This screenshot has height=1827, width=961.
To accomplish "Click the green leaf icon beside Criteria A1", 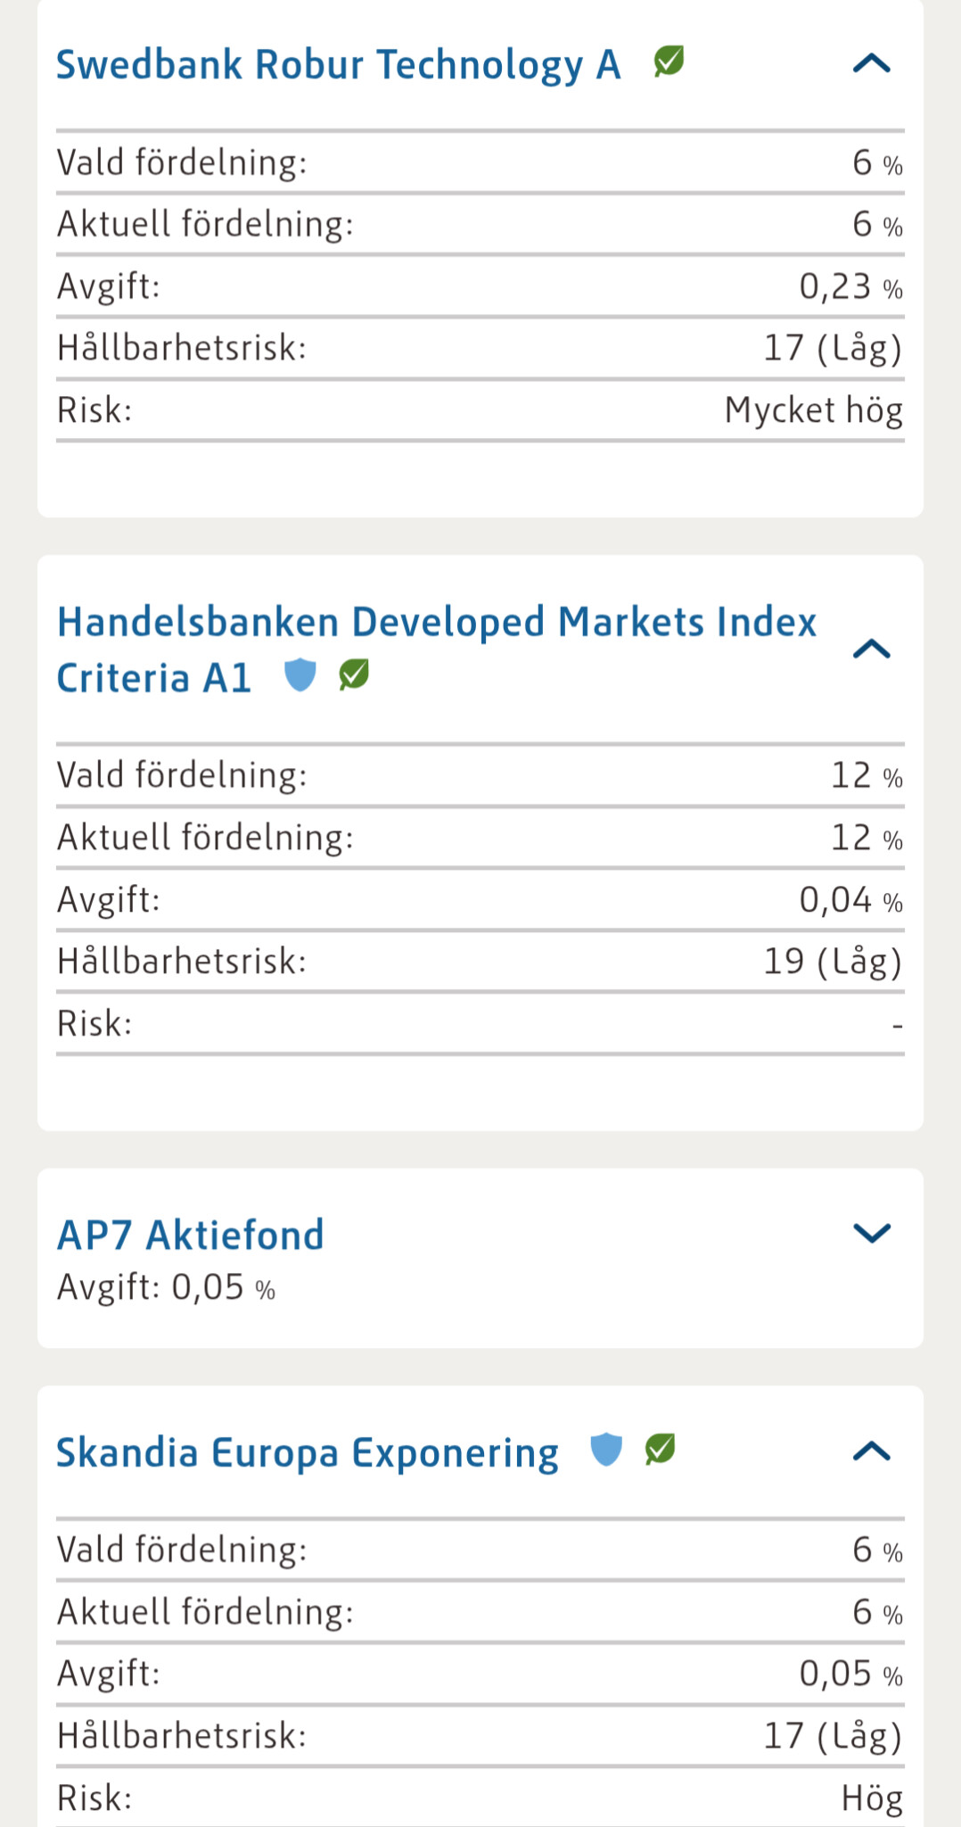I will pos(354,675).
